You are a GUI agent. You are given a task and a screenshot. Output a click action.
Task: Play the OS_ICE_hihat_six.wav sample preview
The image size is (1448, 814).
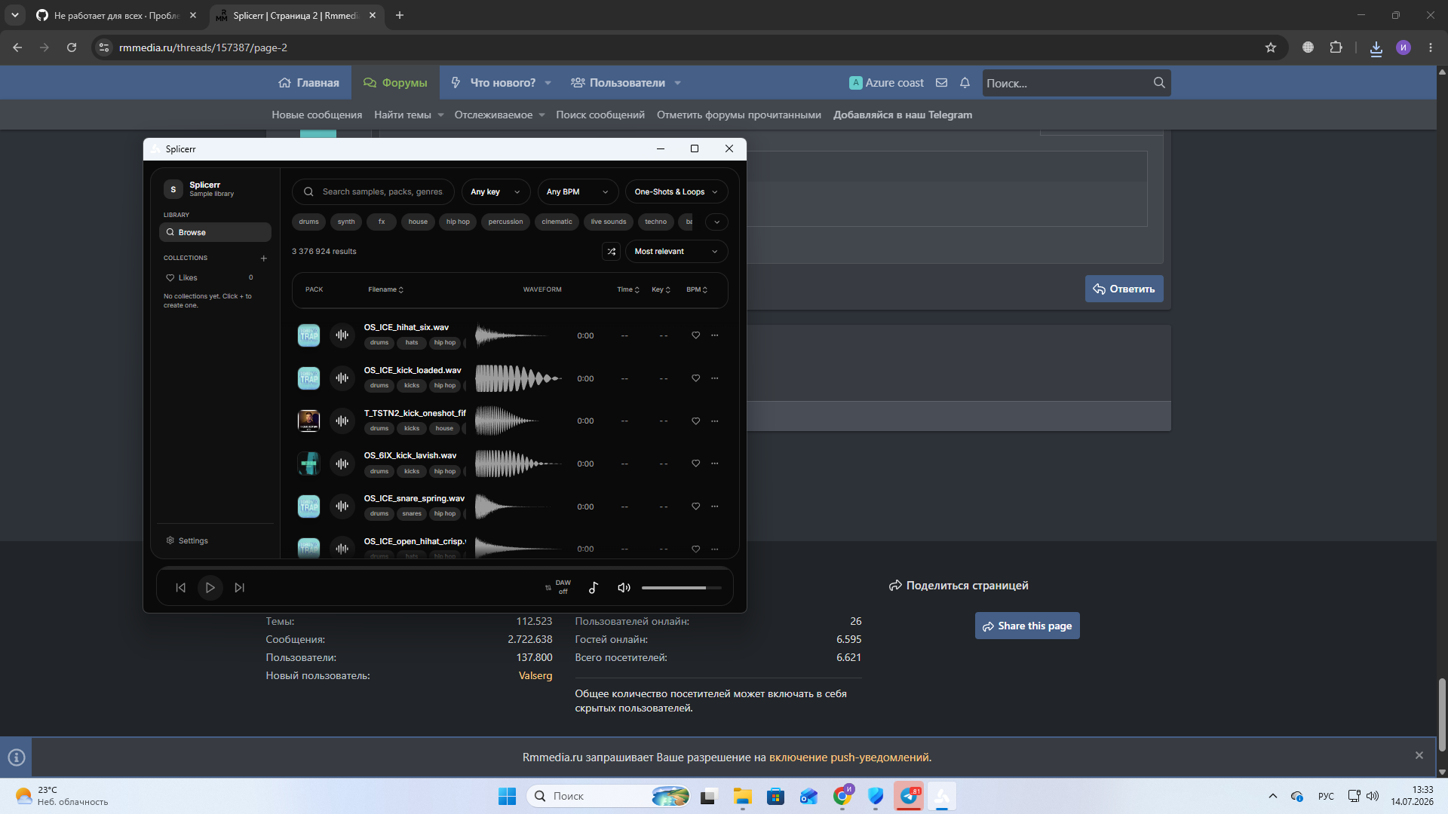(342, 335)
